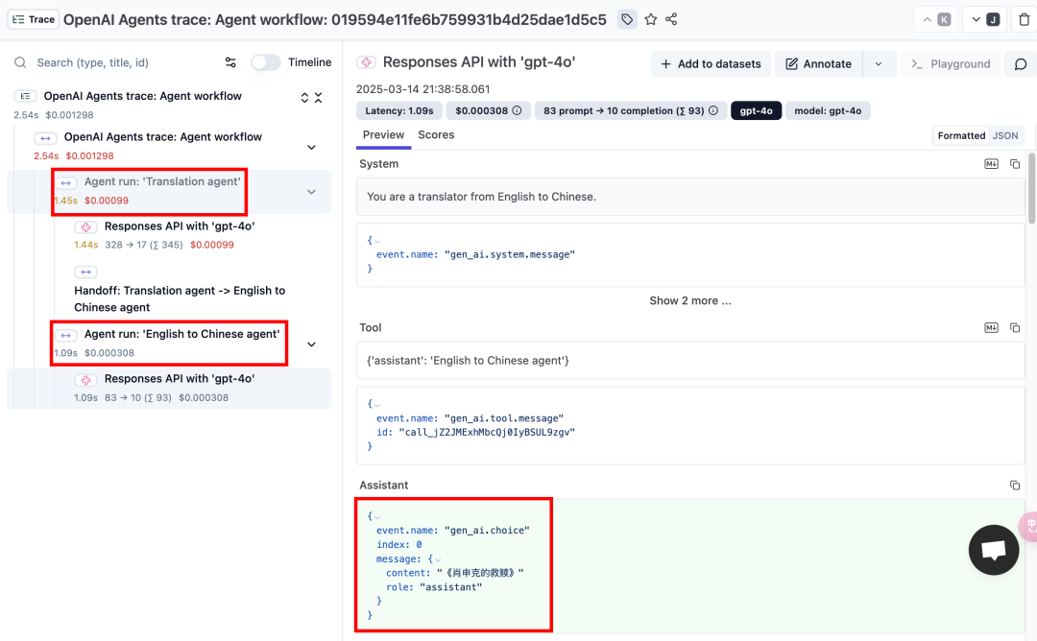Image resolution: width=1037 pixels, height=641 pixels.
Task: Go to previous trace with K button
Action: [936, 20]
